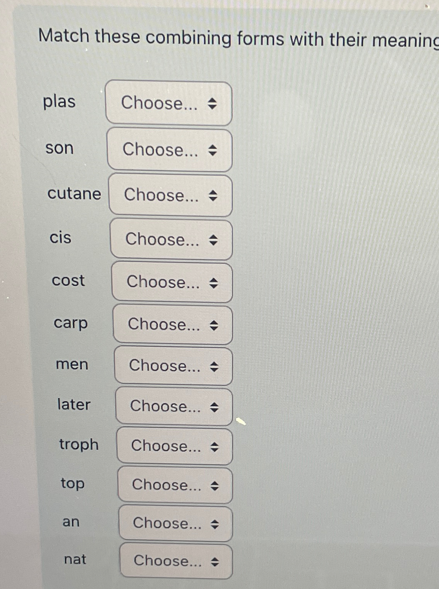The height and width of the screenshot is (589, 439).
Task: Expand the 'nat' Choose... selector
Action: click(x=176, y=561)
